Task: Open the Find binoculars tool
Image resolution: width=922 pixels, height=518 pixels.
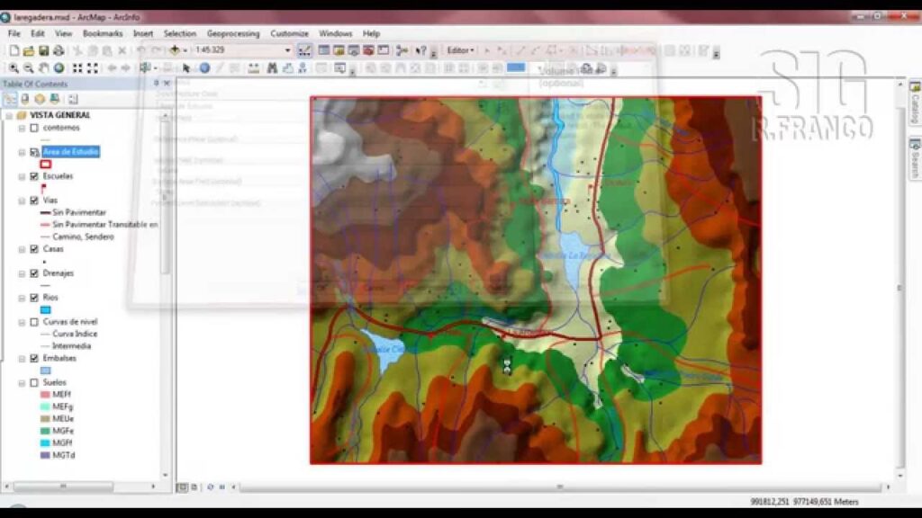Action: tap(270, 67)
